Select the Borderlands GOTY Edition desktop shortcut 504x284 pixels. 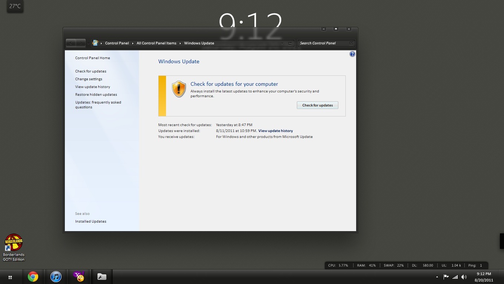[x=14, y=247]
